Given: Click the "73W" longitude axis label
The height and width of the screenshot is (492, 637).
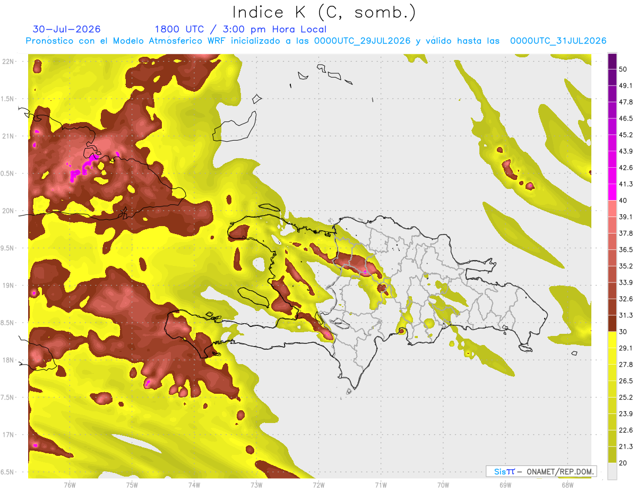Looking at the screenshot, I should pos(256,485).
